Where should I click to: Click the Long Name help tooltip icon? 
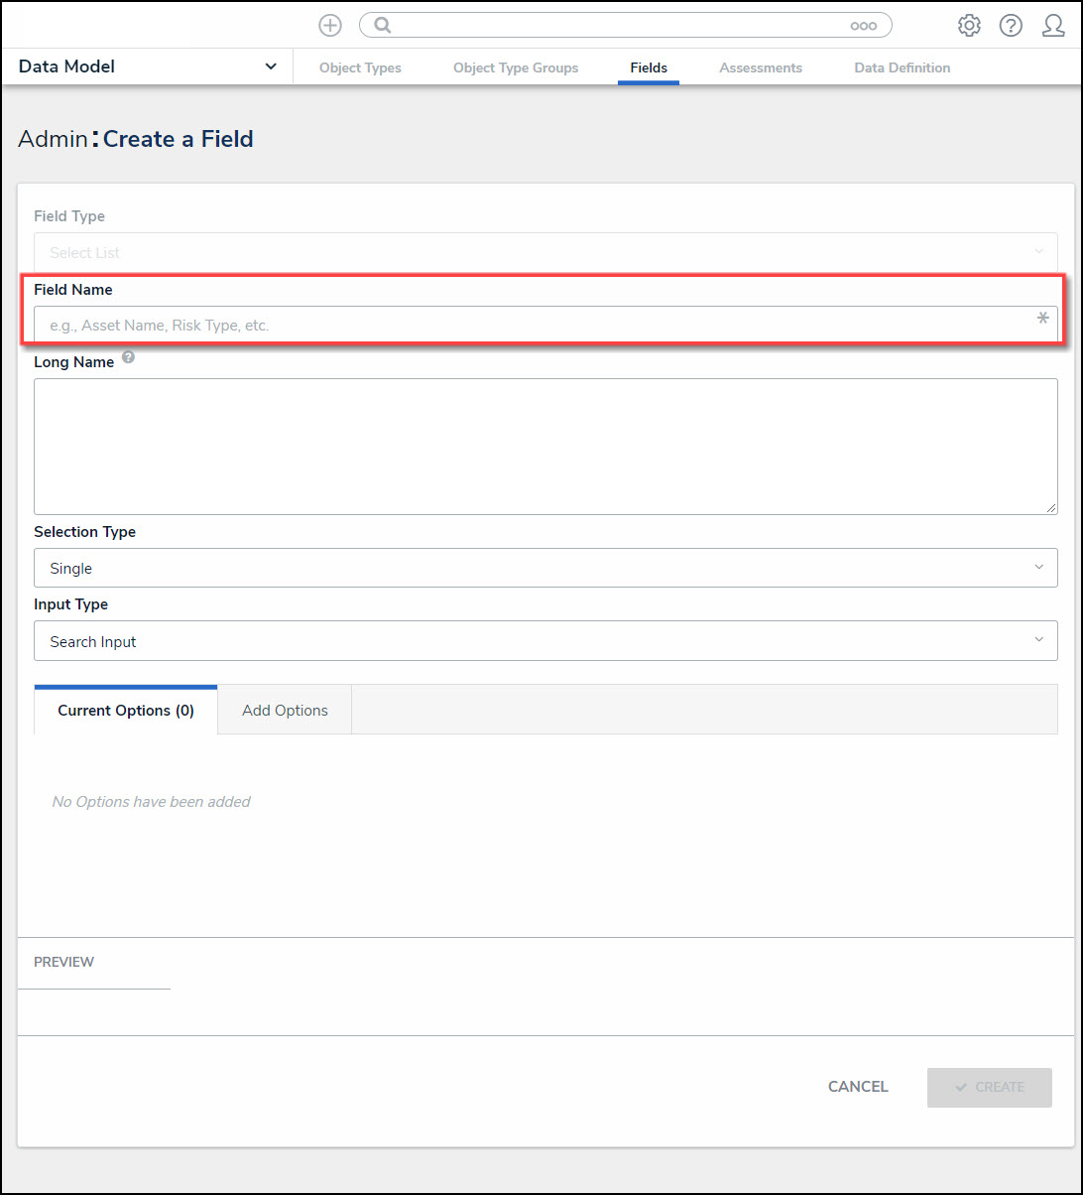(128, 357)
